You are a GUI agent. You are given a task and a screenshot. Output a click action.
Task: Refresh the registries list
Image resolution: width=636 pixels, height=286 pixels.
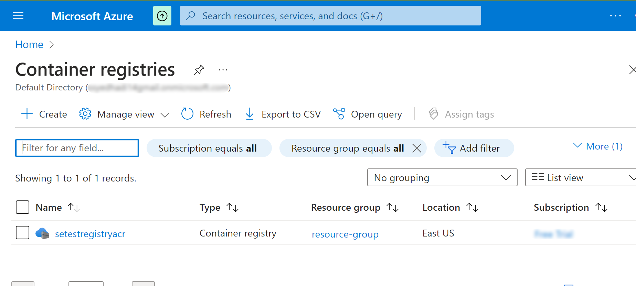(206, 114)
